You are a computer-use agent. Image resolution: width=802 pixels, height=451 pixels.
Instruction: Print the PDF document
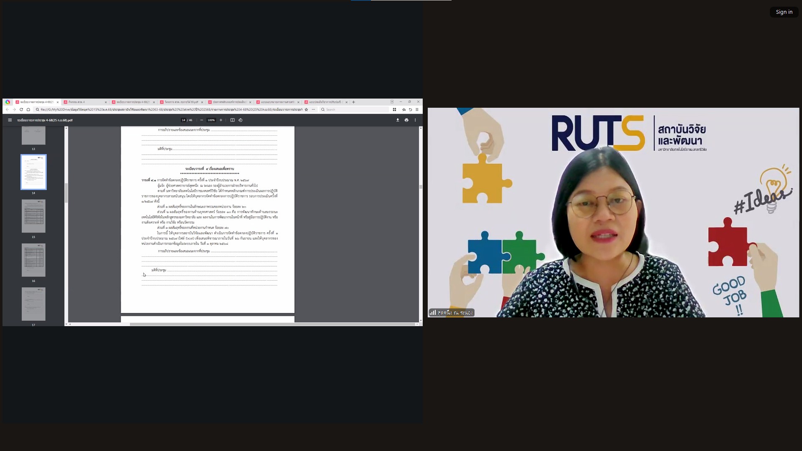[x=406, y=120]
